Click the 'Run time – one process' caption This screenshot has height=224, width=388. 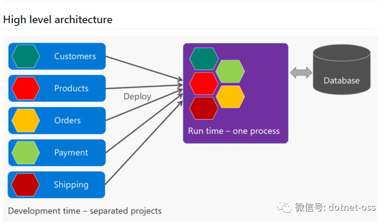pyautogui.click(x=234, y=131)
